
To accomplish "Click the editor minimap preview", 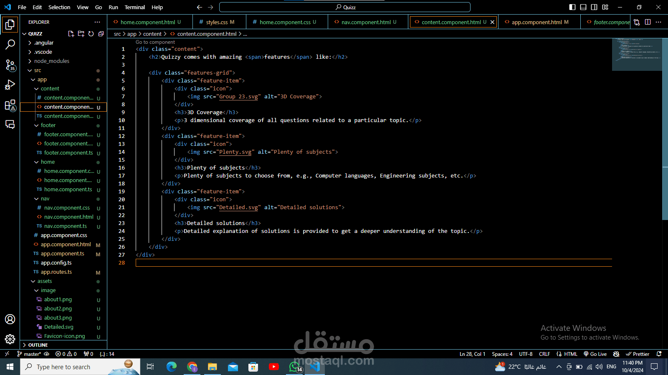I will (x=637, y=54).
